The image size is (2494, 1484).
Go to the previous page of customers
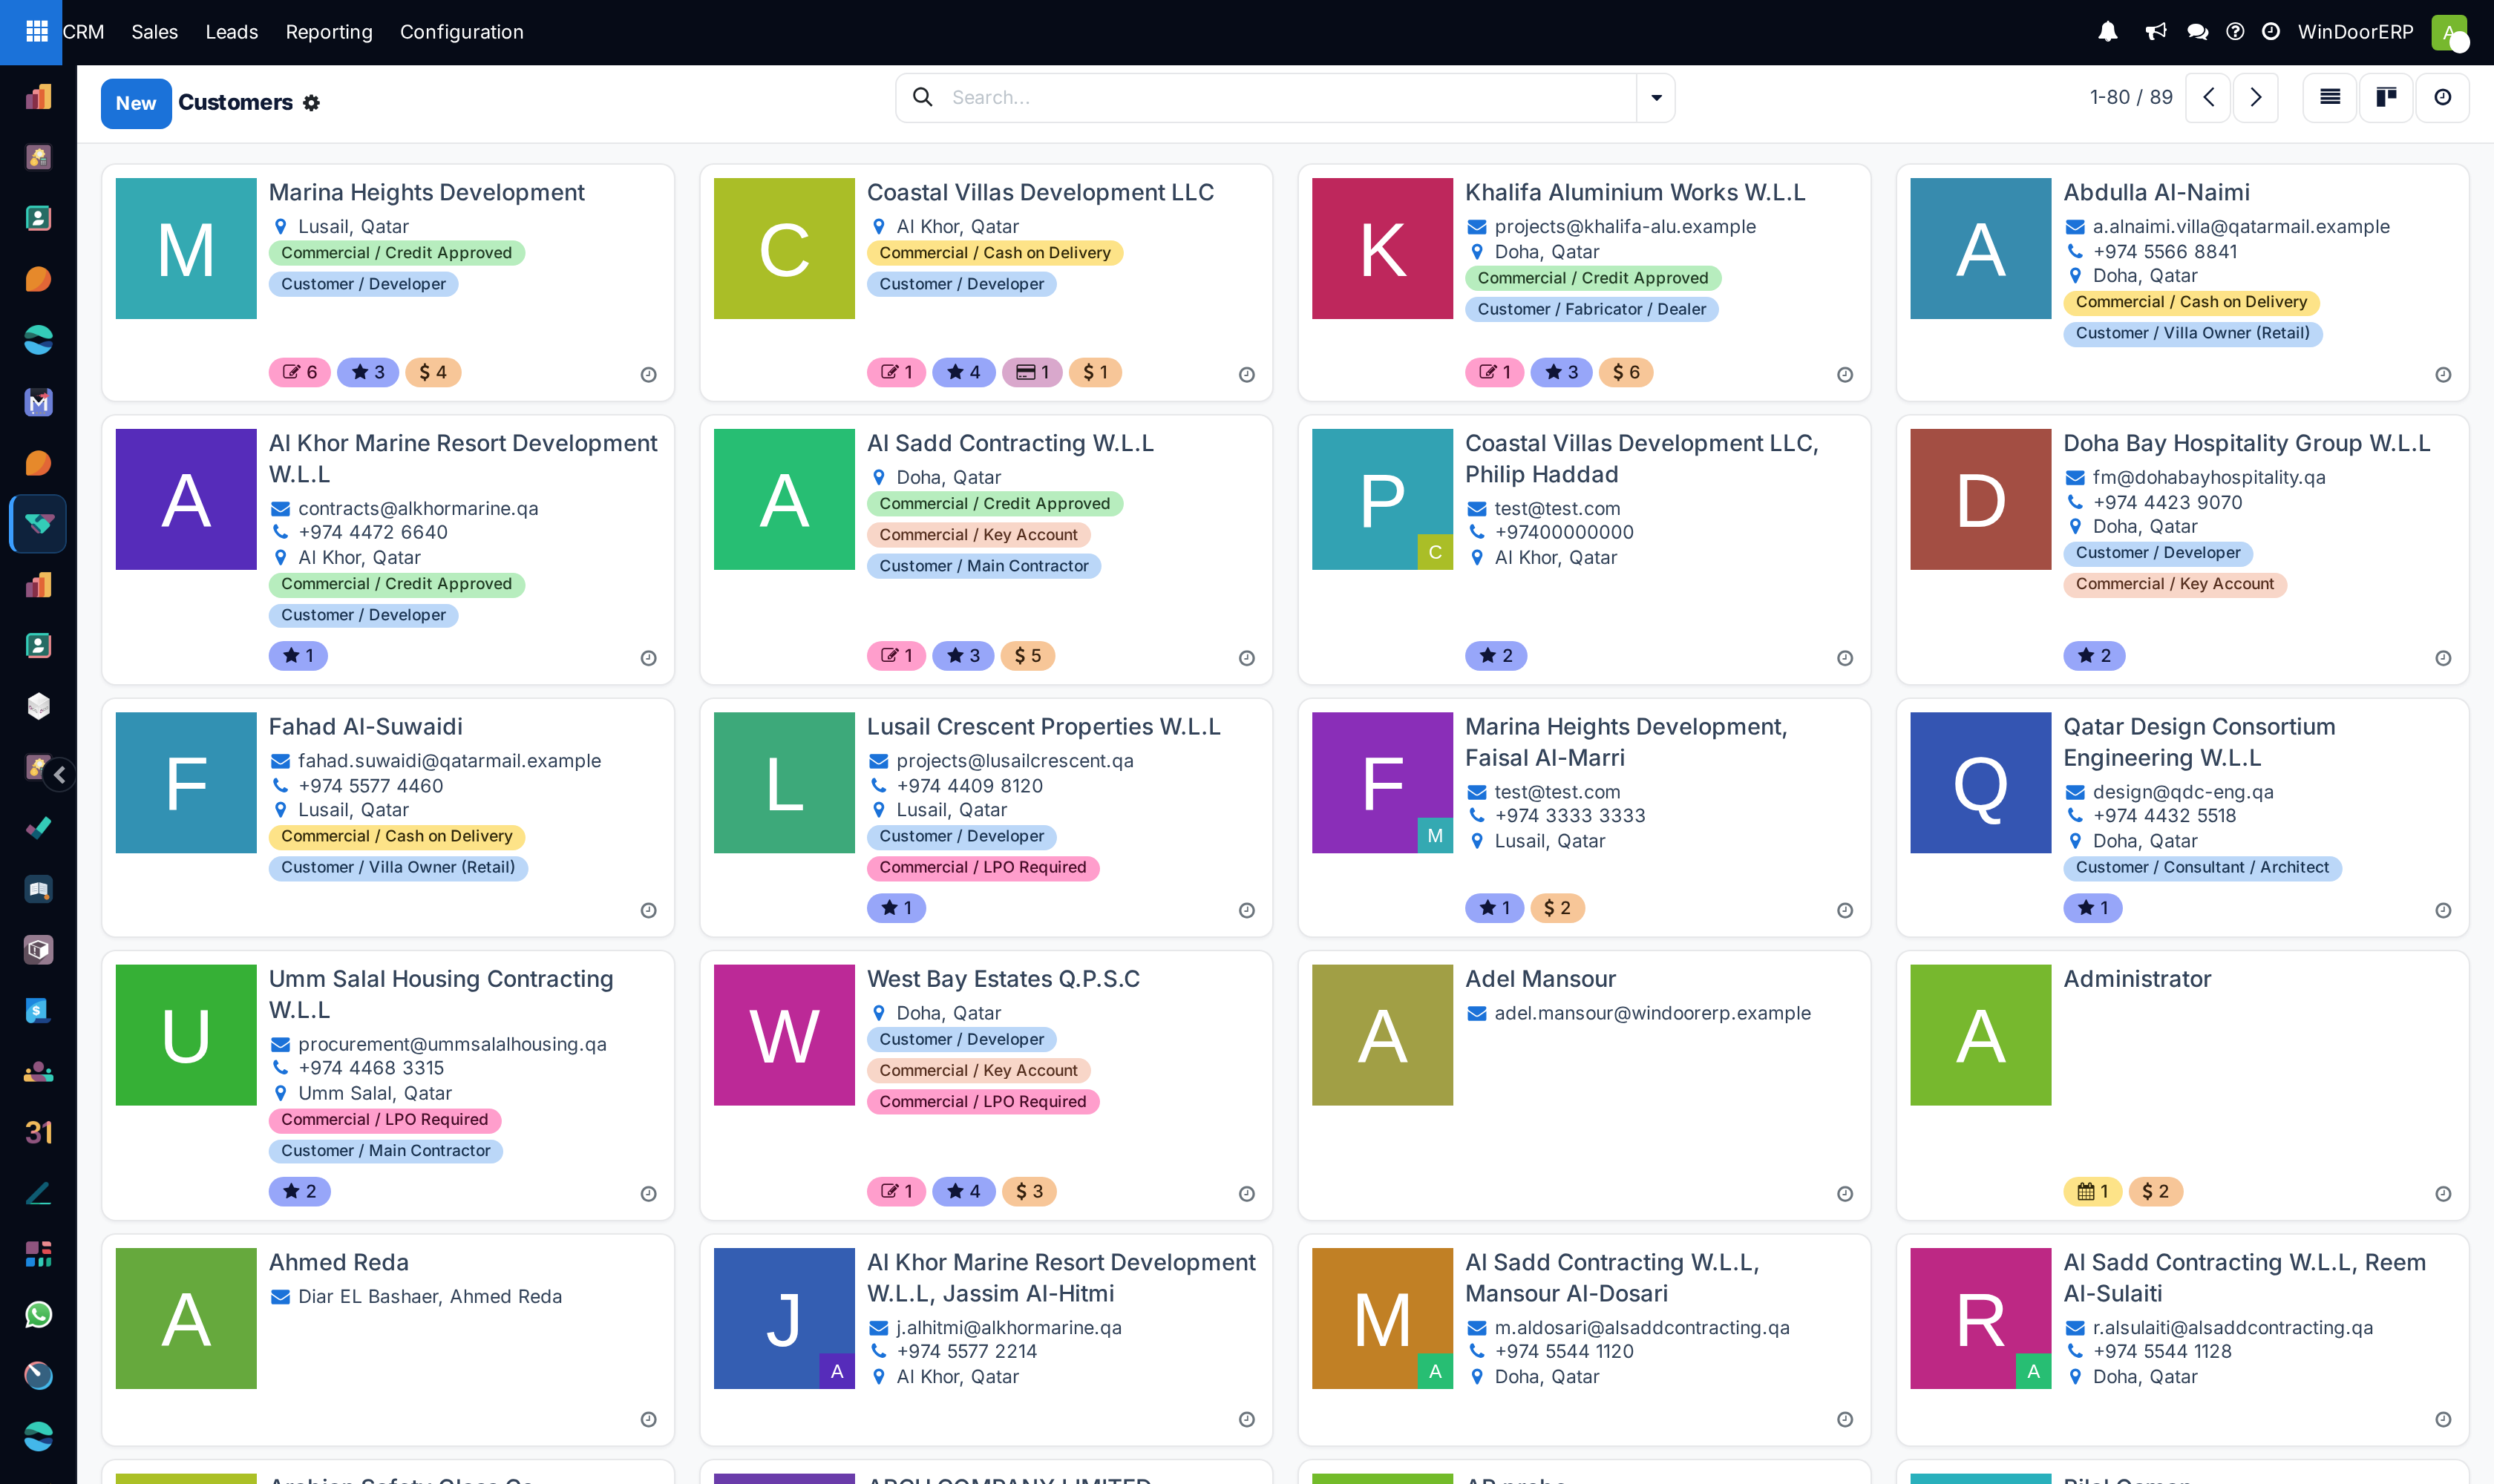click(2208, 97)
